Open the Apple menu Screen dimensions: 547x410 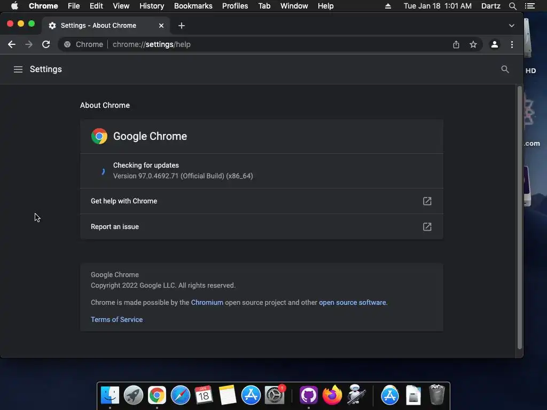pyautogui.click(x=14, y=6)
